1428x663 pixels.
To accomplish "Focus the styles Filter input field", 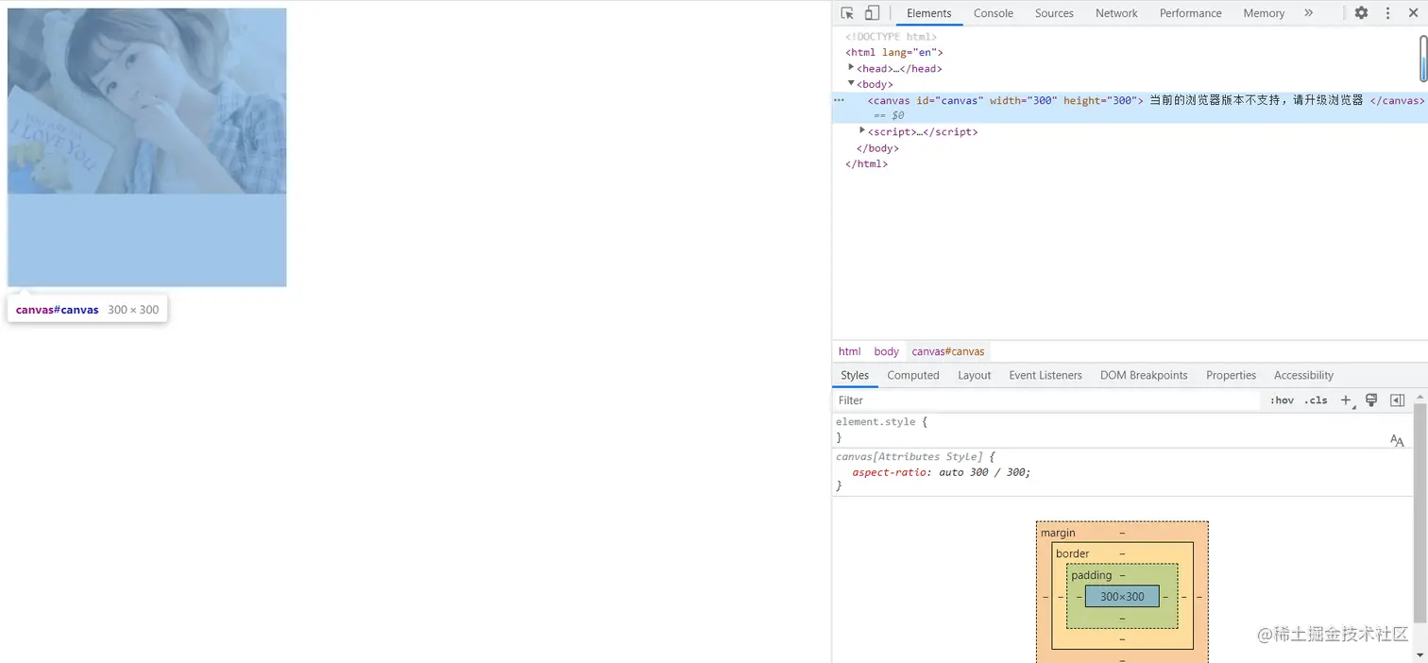I will (x=1046, y=400).
